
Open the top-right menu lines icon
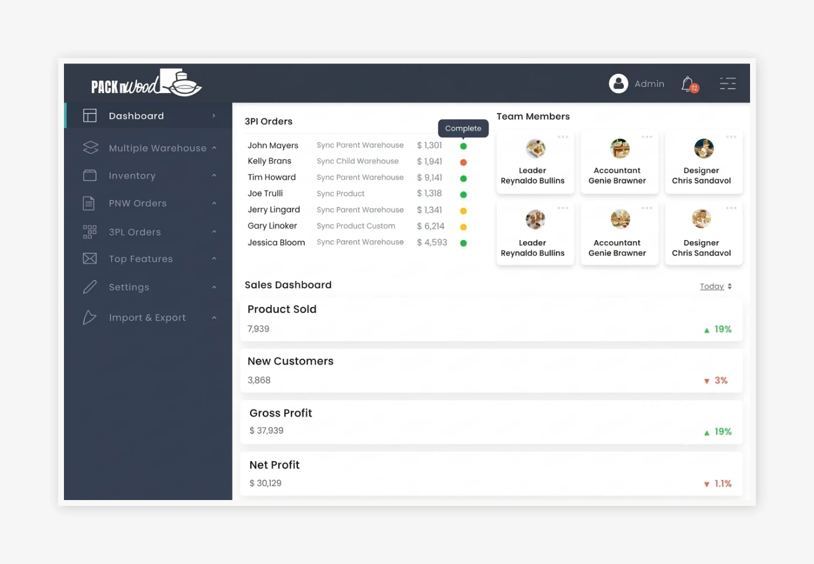click(727, 84)
